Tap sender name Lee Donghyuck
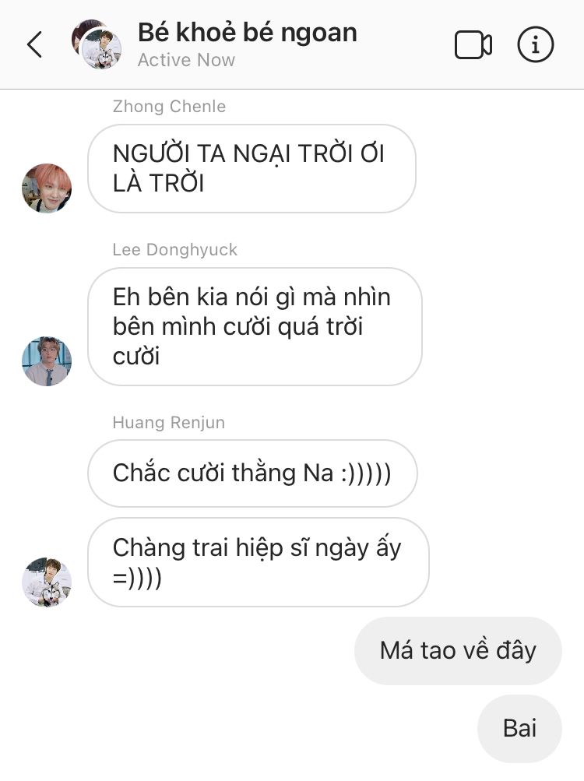 coord(175,249)
